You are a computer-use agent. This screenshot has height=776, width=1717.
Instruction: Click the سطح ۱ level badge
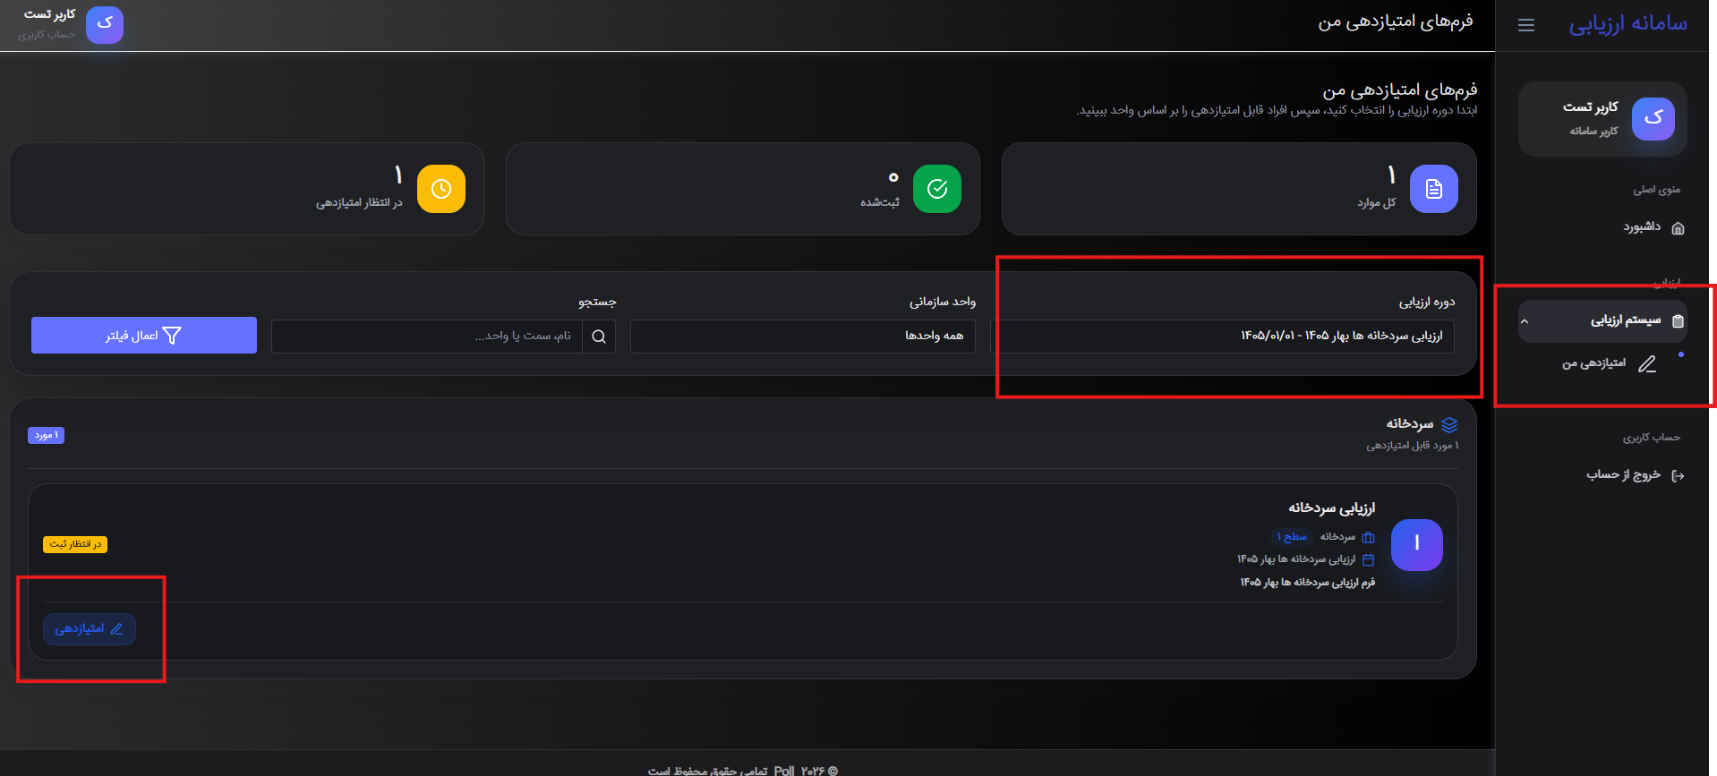click(1291, 537)
